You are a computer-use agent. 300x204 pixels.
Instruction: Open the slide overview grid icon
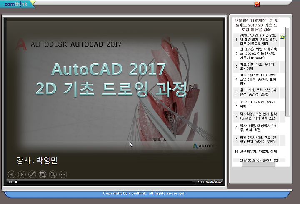[42, 175]
